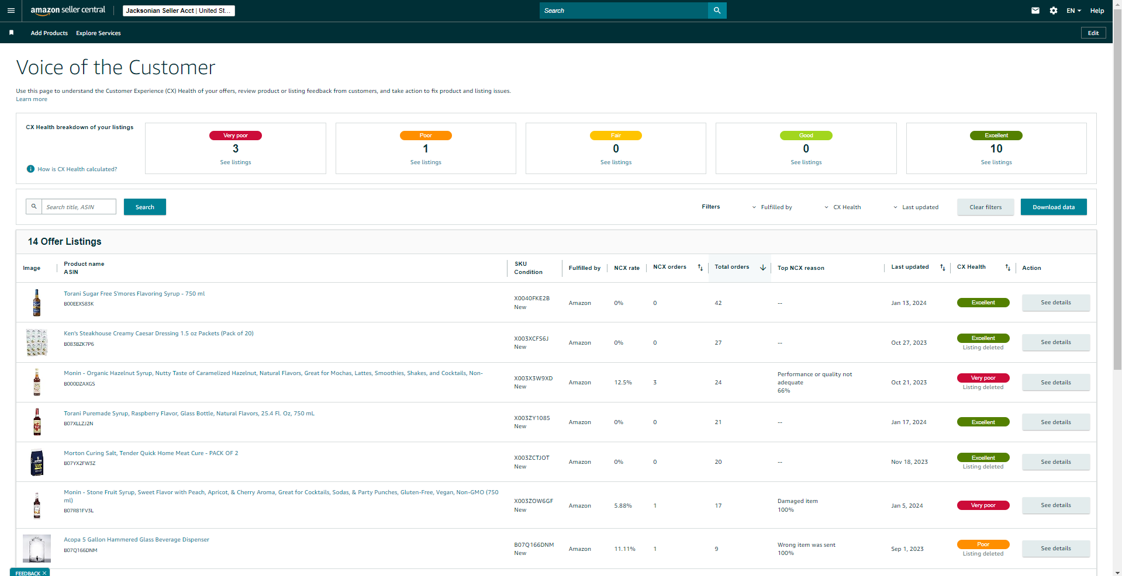Open Acopa Beverage Dispenser product image
This screenshot has width=1122, height=576.
coord(37,549)
